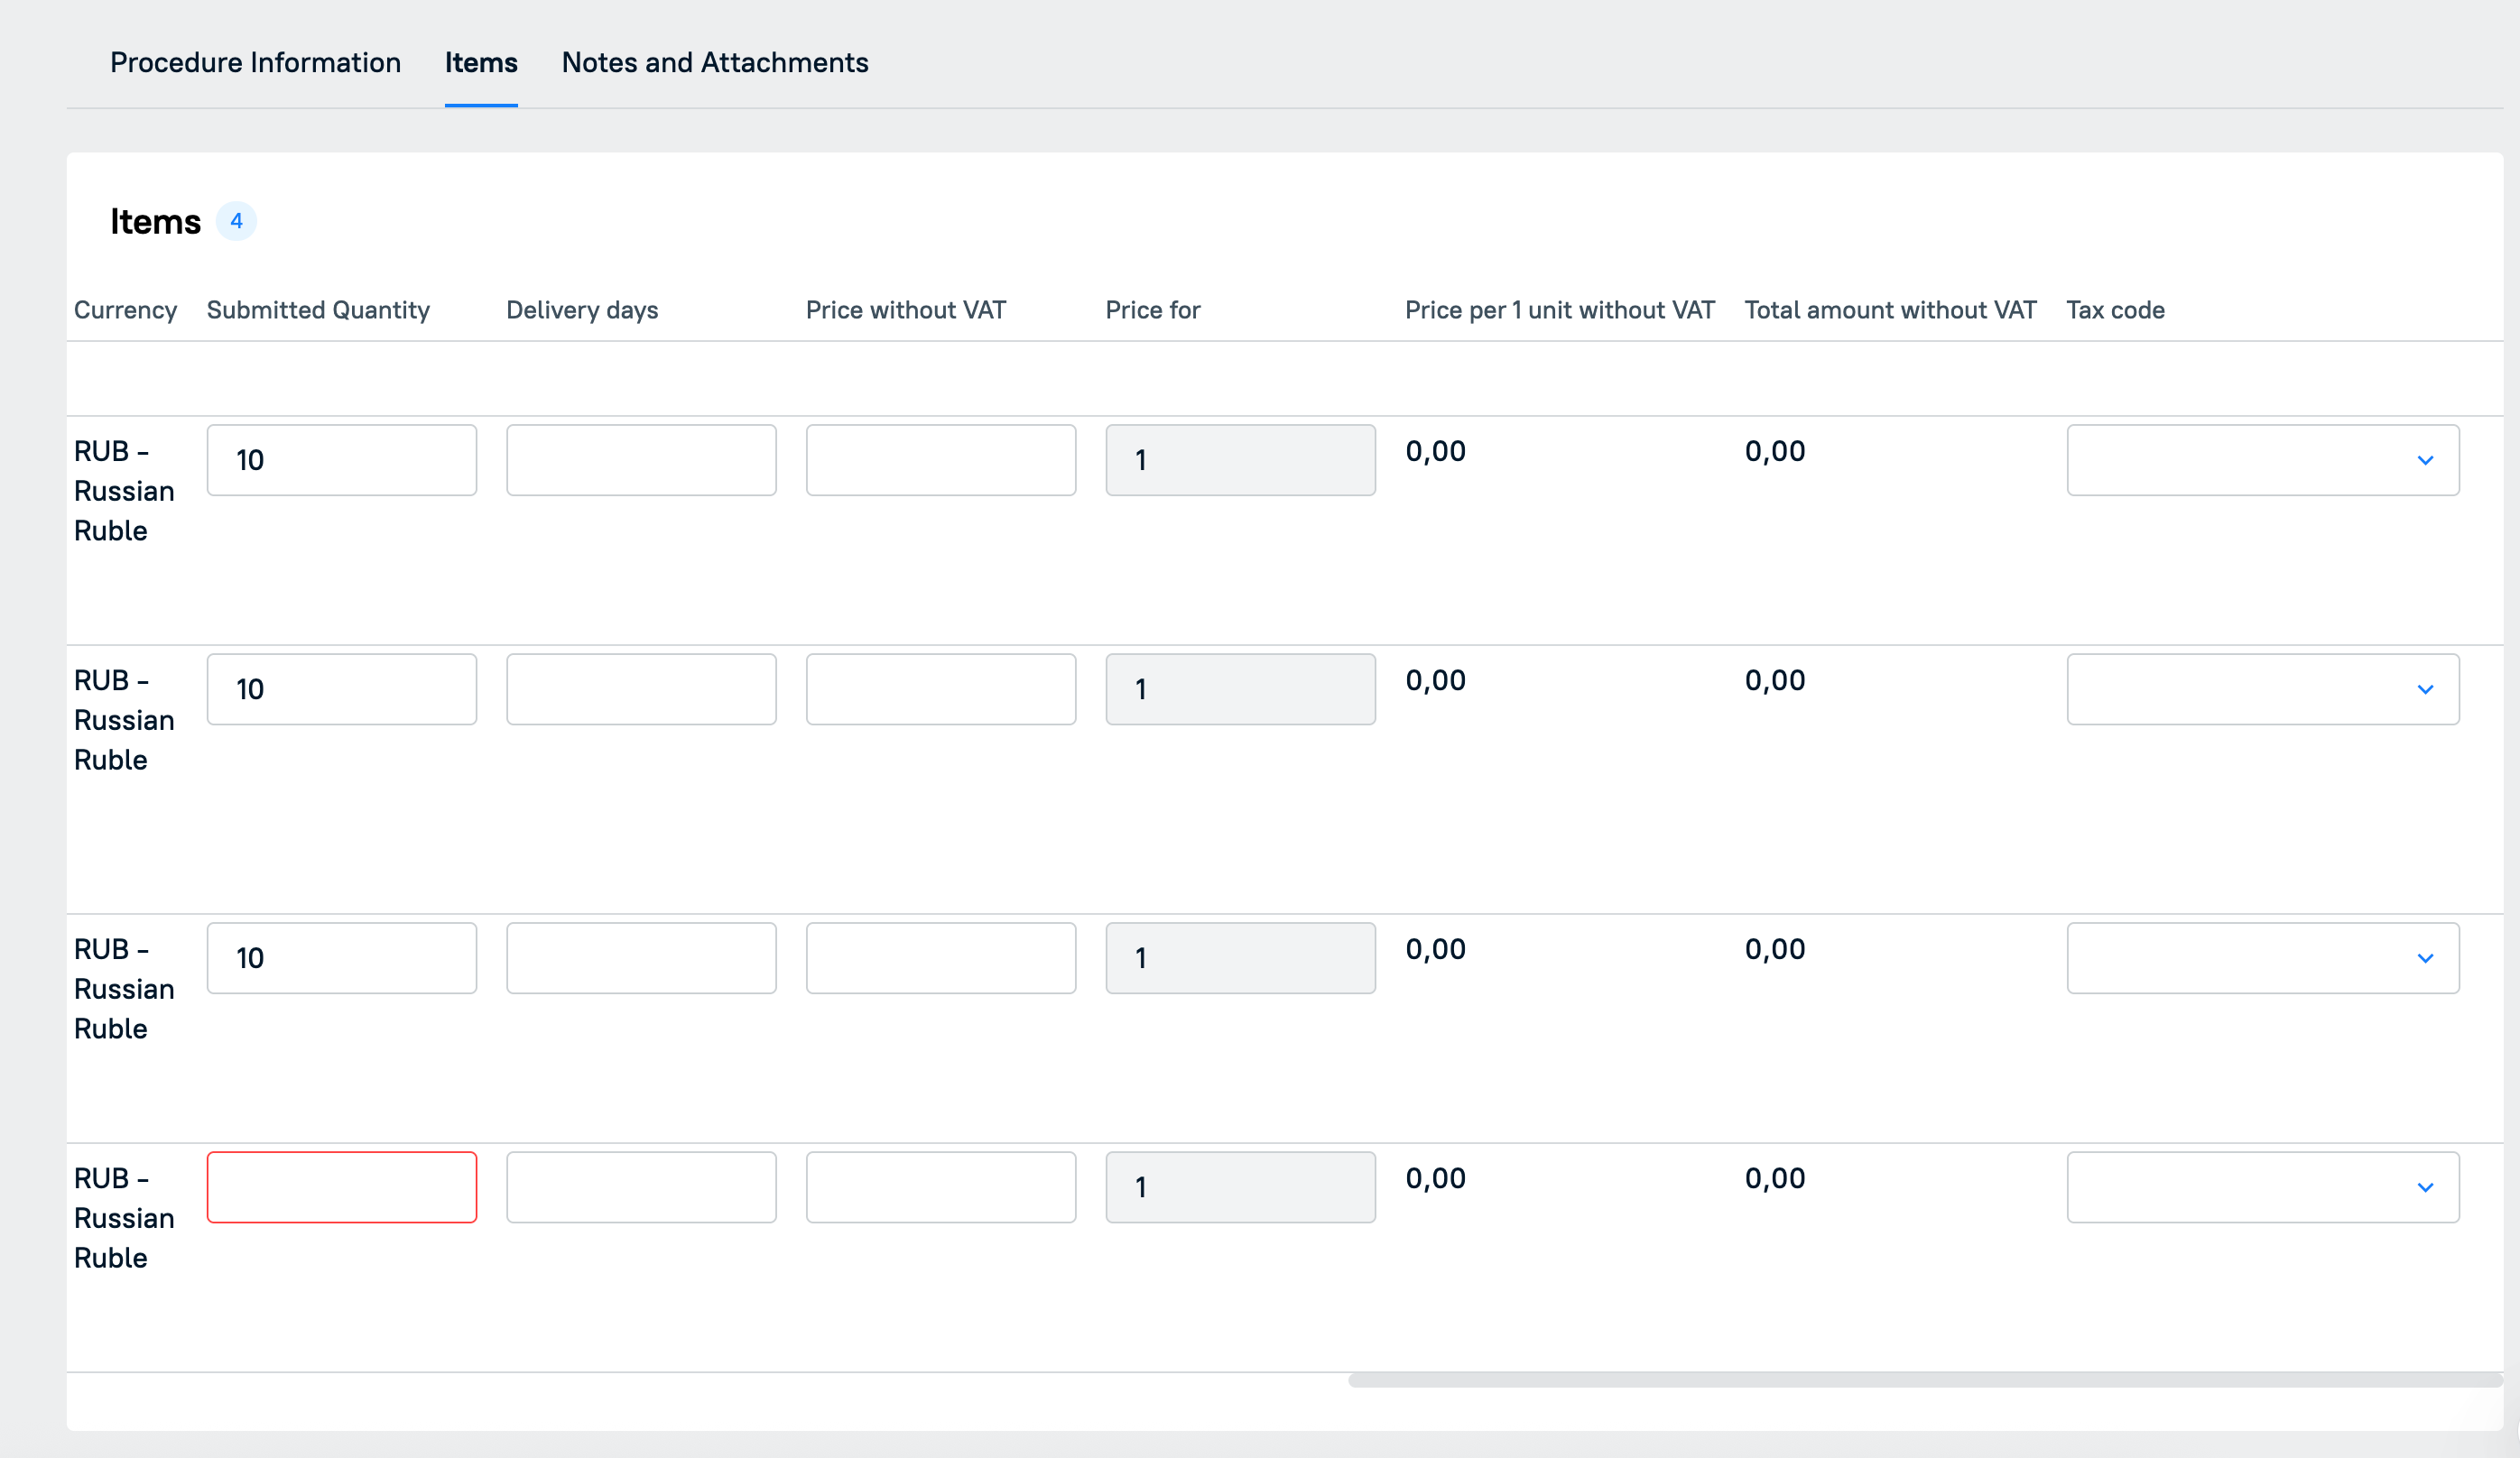Image resolution: width=2520 pixels, height=1458 pixels.
Task: Open the Procedure Information tab
Action: [255, 63]
